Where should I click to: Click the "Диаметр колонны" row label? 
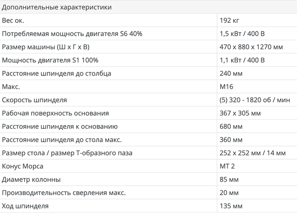click(32, 180)
